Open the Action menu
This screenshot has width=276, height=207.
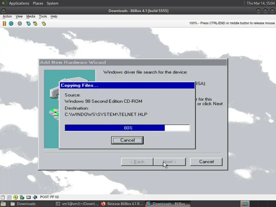tap(7, 16)
